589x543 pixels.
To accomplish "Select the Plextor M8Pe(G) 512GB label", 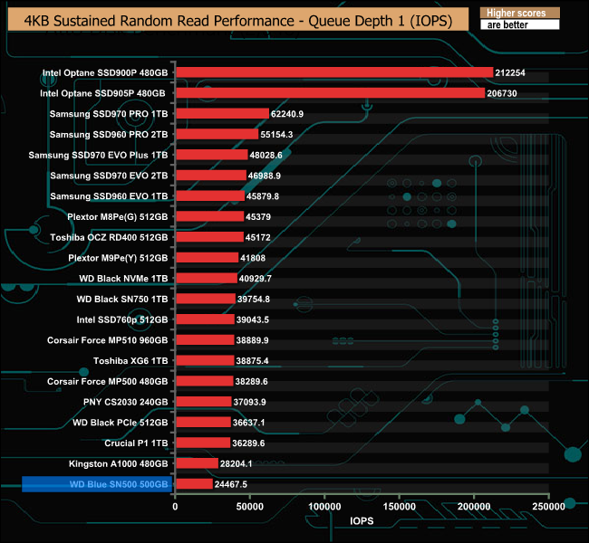I will (x=118, y=217).
